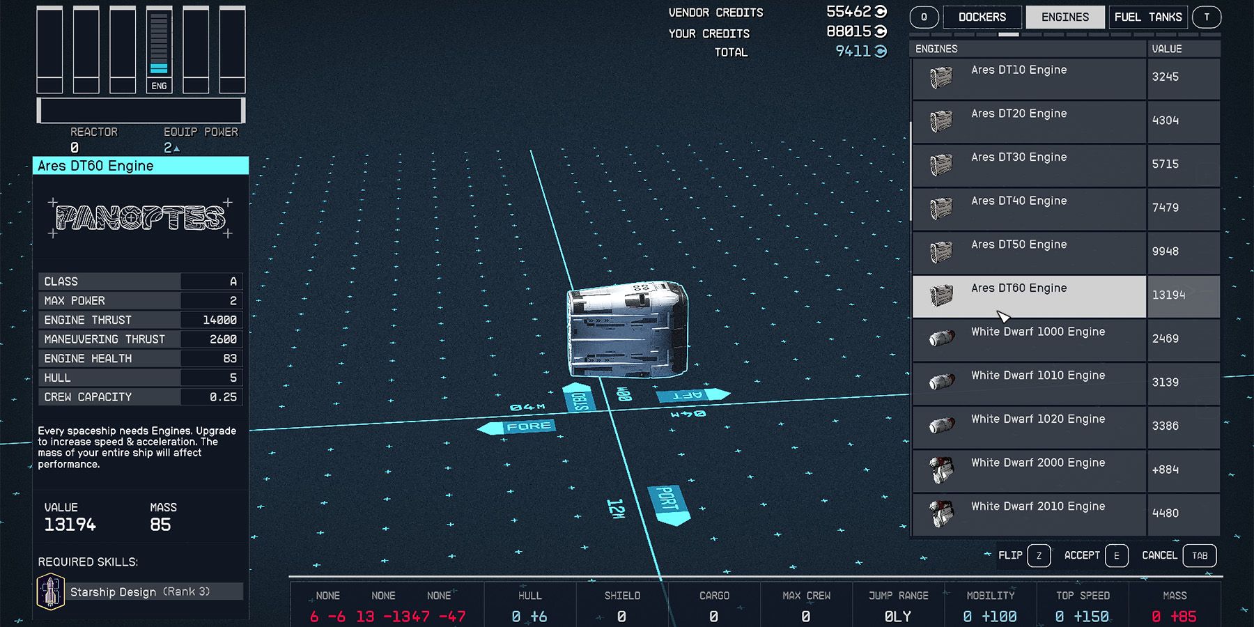Select the Ares DT50 Engine row
1254x627 pixels.
coord(1066,253)
